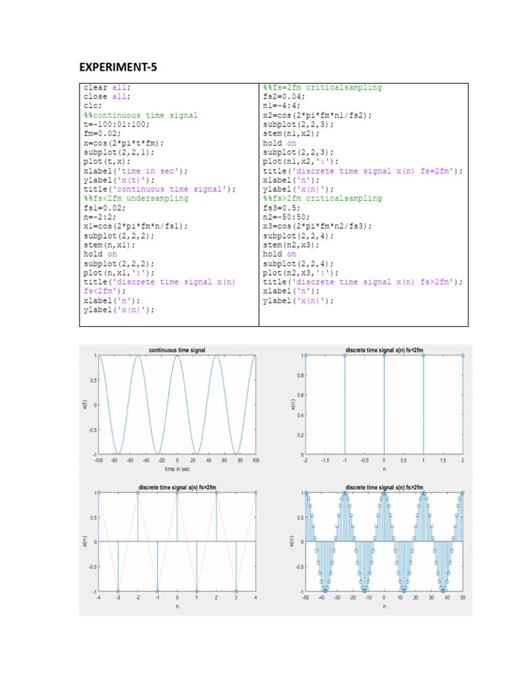Select the 'fs1=0.02;' code line
This screenshot has width=518, height=690.
click(105, 208)
